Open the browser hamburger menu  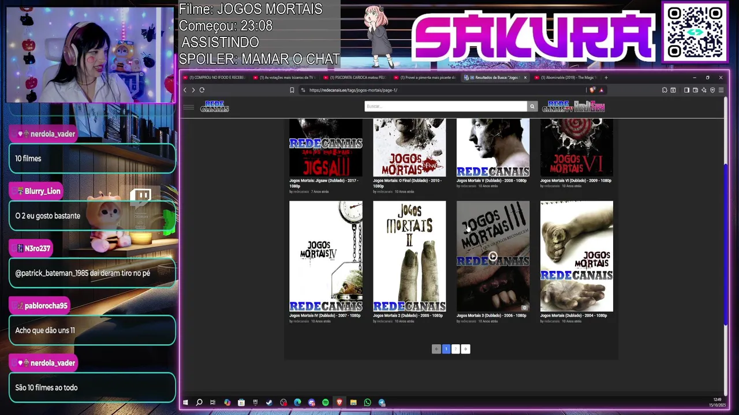click(721, 90)
